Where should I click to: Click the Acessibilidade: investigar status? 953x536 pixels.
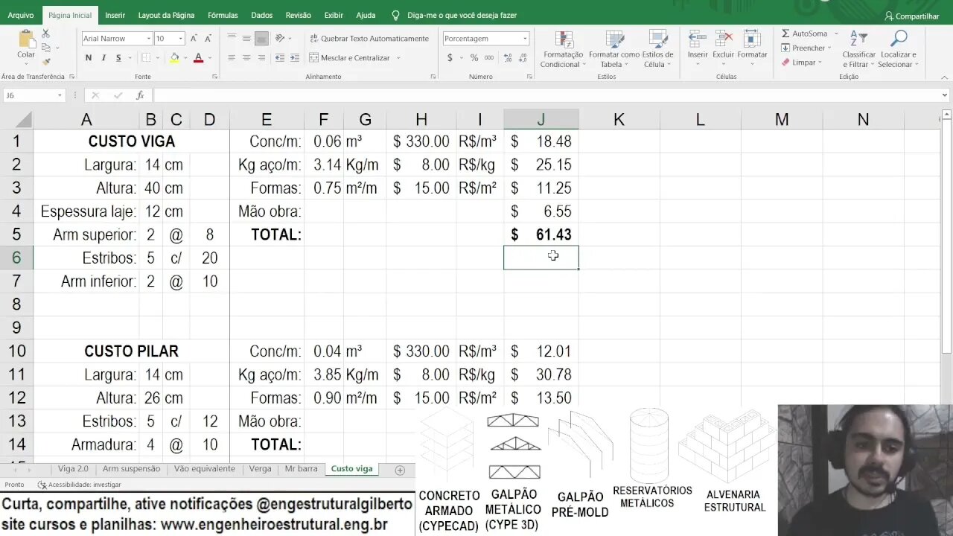79,485
